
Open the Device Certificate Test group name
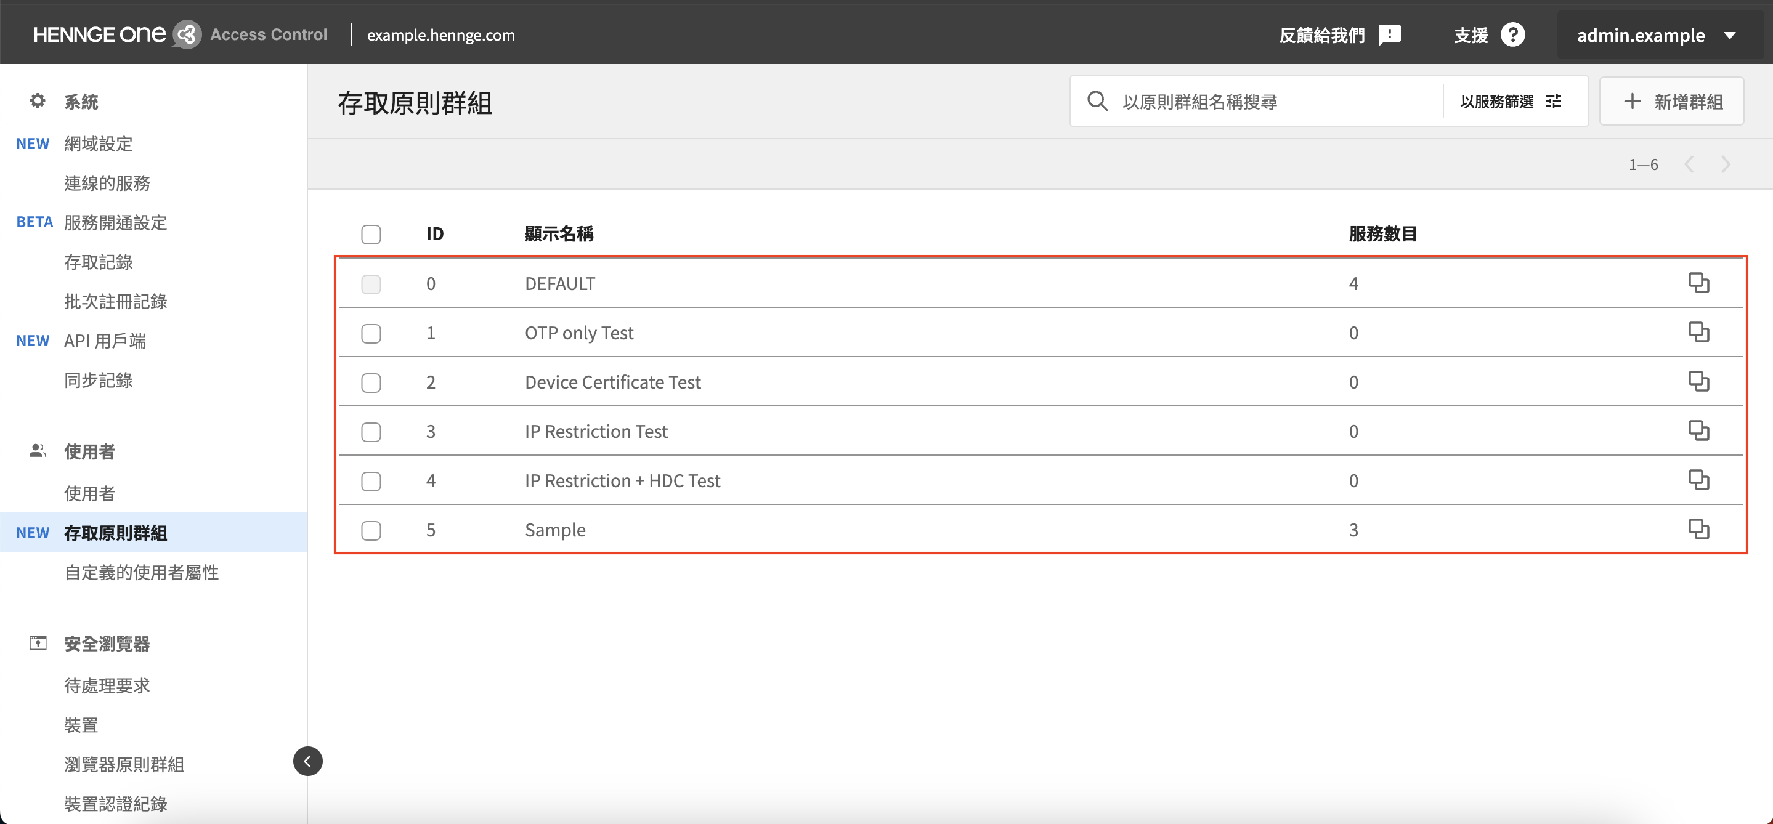612,382
